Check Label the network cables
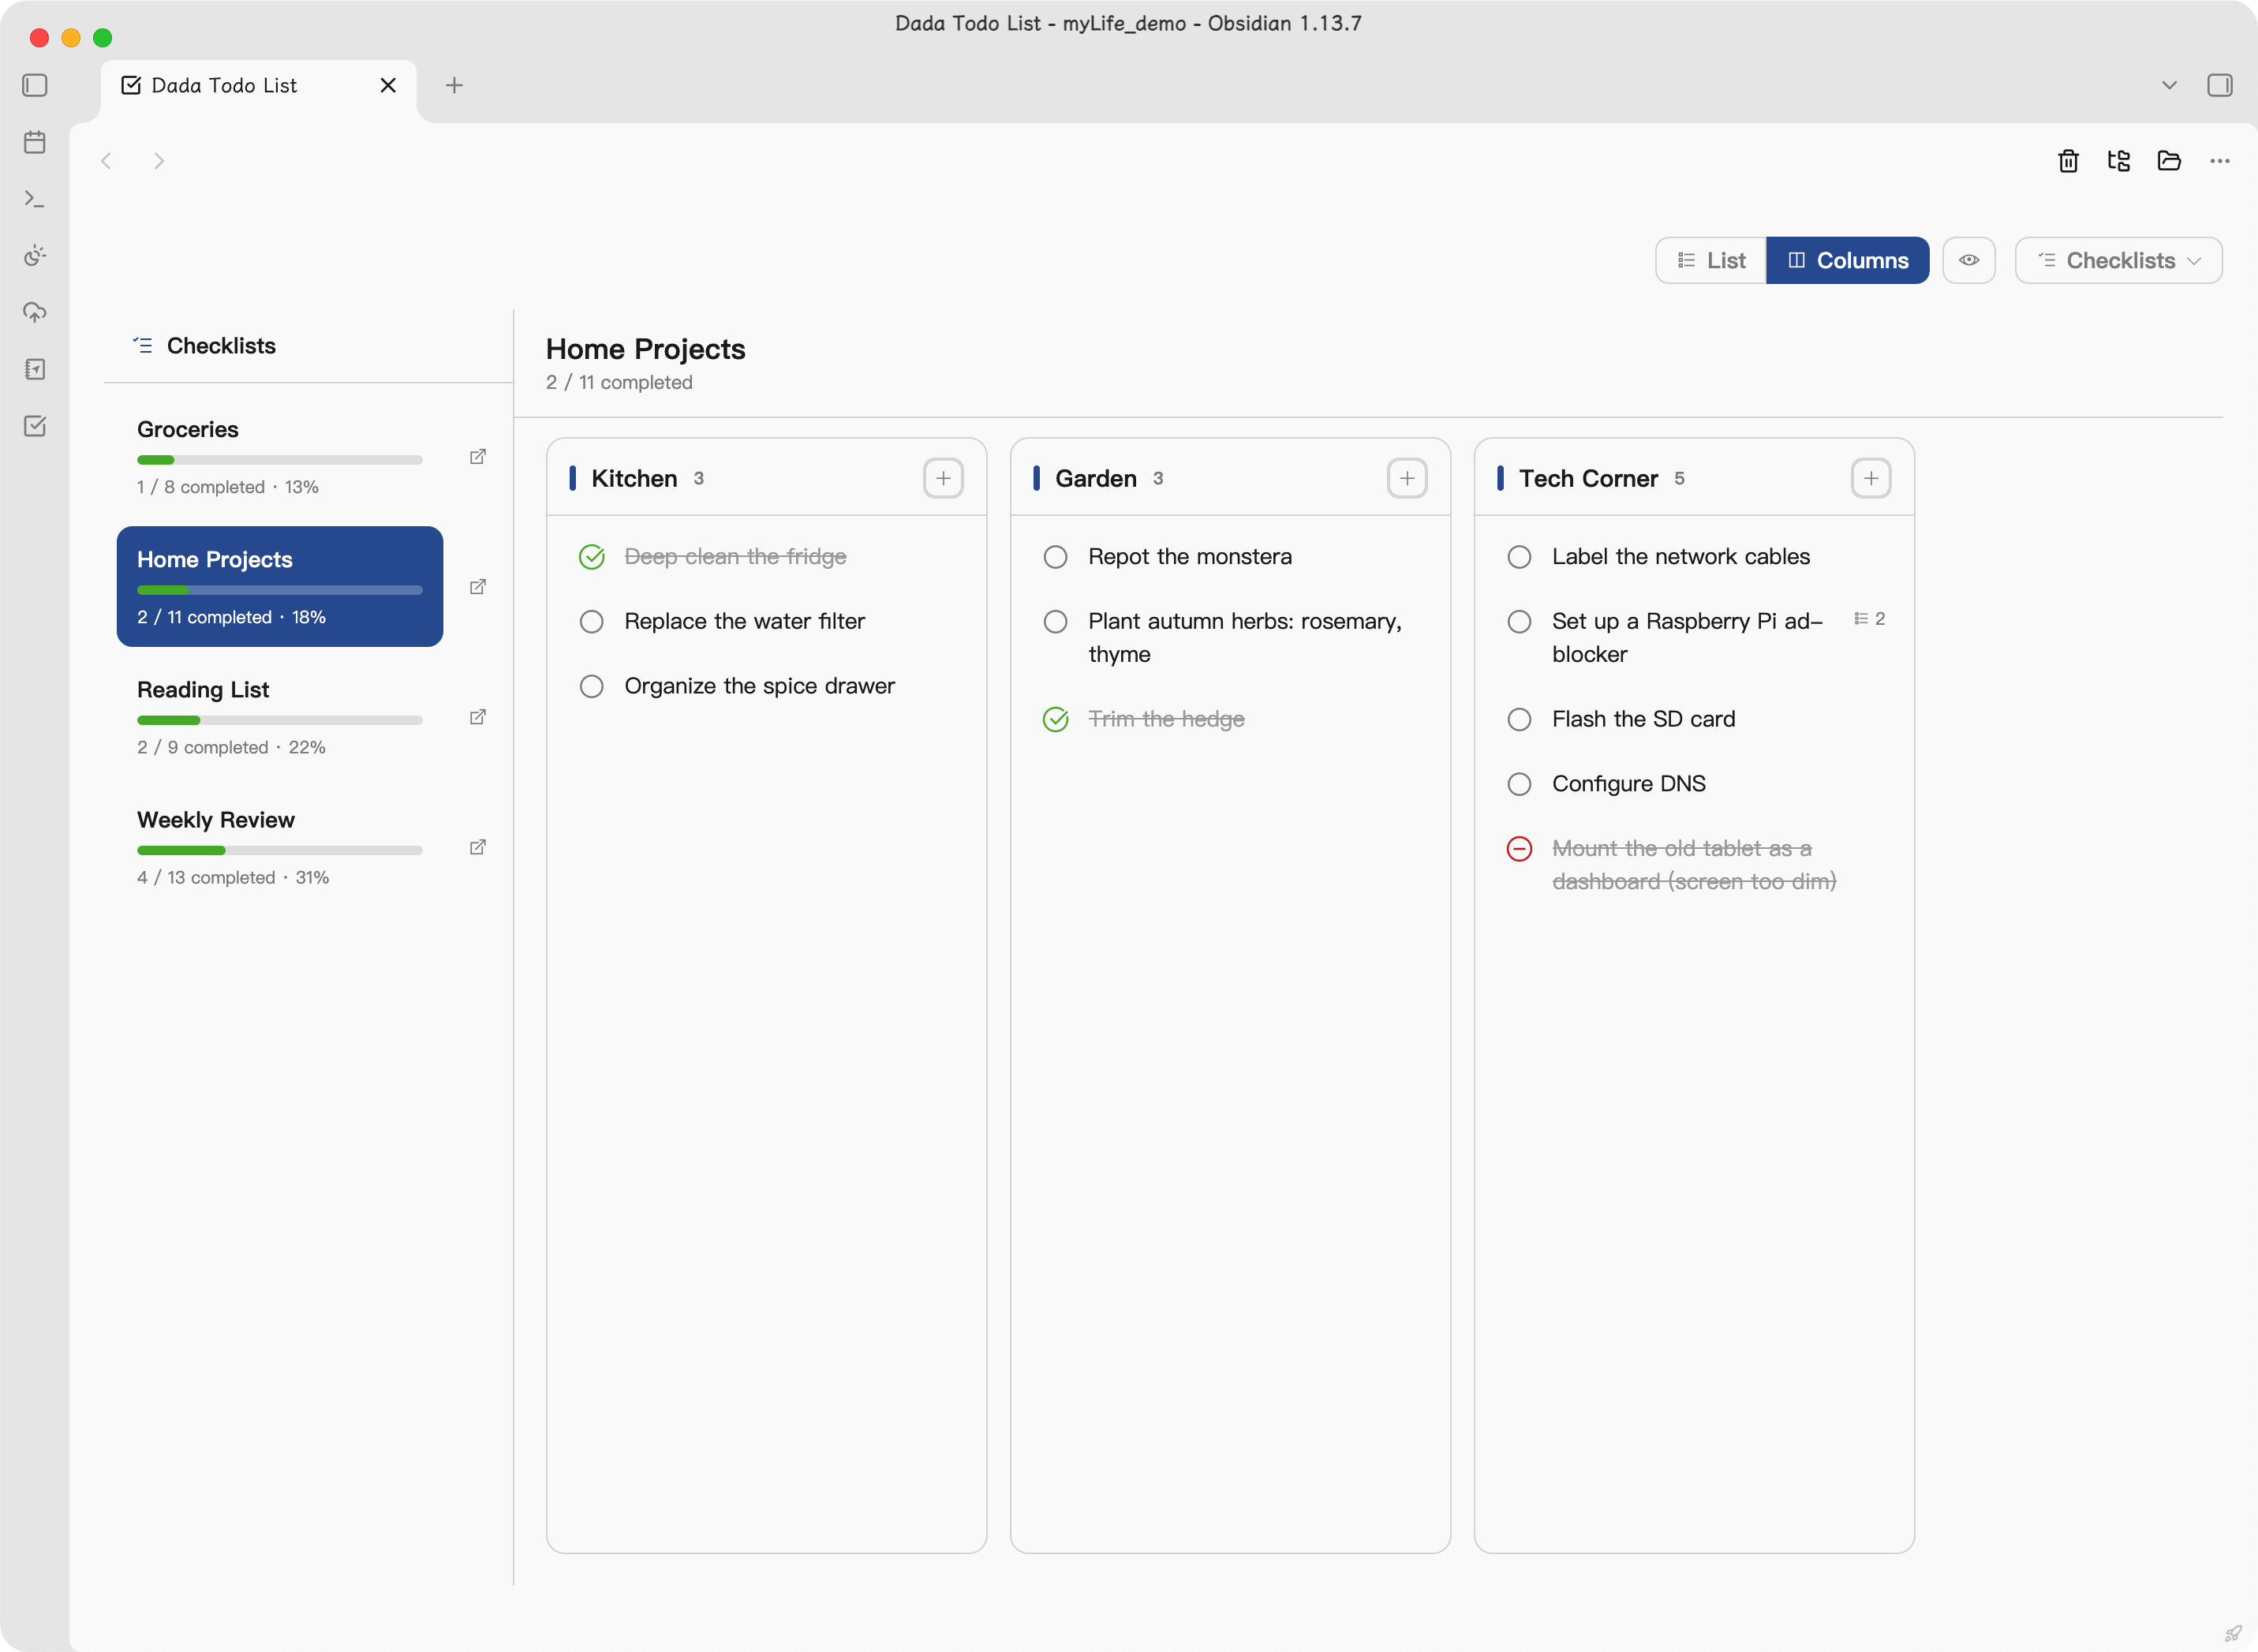This screenshot has height=1652, width=2258. [x=1519, y=557]
